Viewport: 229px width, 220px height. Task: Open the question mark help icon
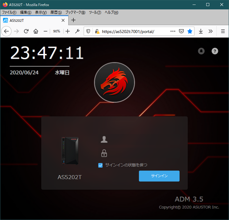point(215,51)
